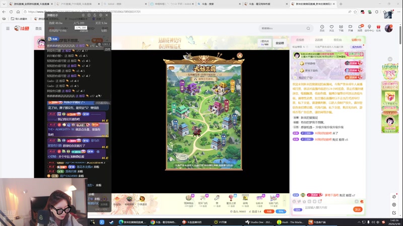Open the 创作中心 lightbulb icon
Viewport: 403px width, 226px height.
(x=369, y=28)
